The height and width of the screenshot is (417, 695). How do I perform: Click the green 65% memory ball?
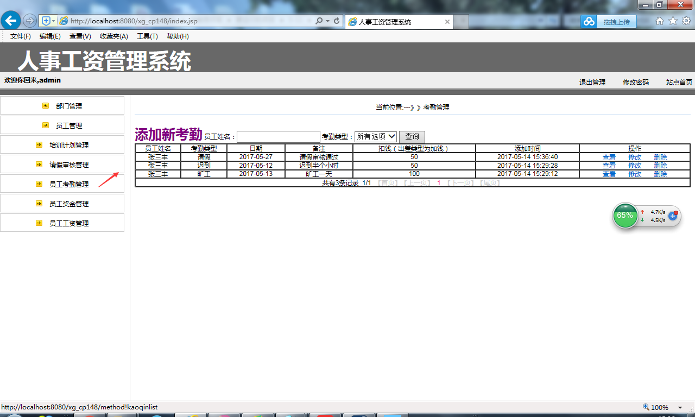(625, 216)
